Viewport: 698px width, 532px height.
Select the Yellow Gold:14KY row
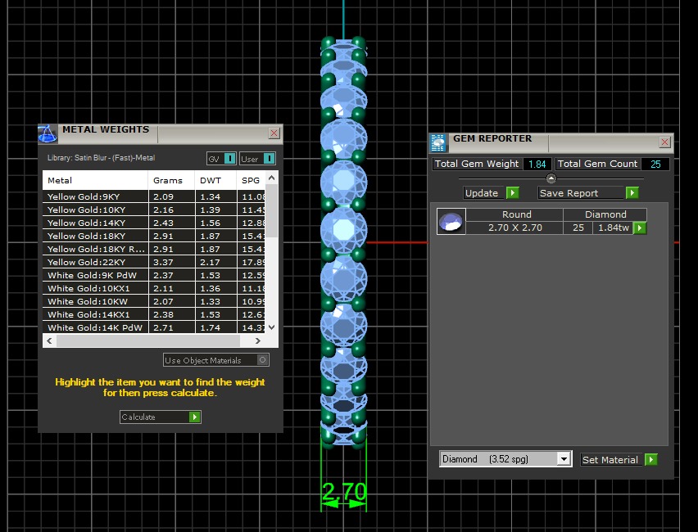click(x=154, y=223)
